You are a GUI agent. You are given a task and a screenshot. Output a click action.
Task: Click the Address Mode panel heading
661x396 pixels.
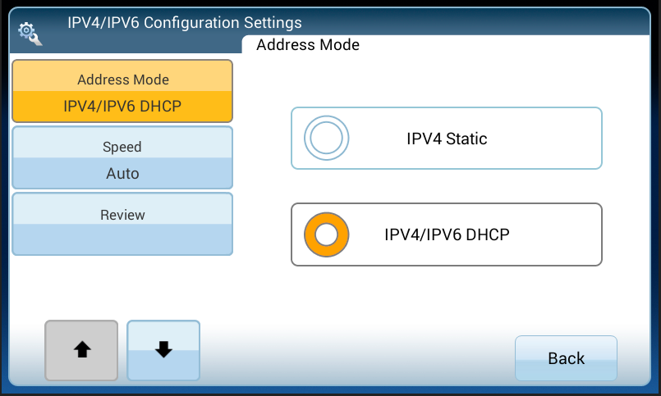308,45
